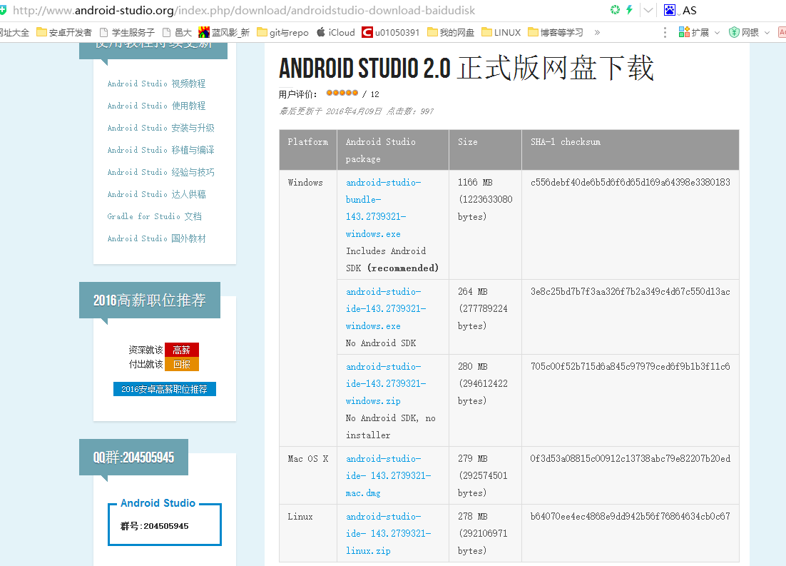Click the Baidu paw search engine icon
This screenshot has width=786, height=566.
[x=669, y=10]
